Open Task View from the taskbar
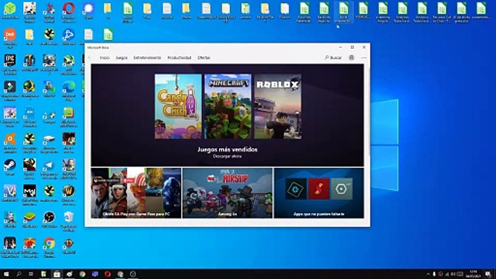 click(x=31, y=274)
